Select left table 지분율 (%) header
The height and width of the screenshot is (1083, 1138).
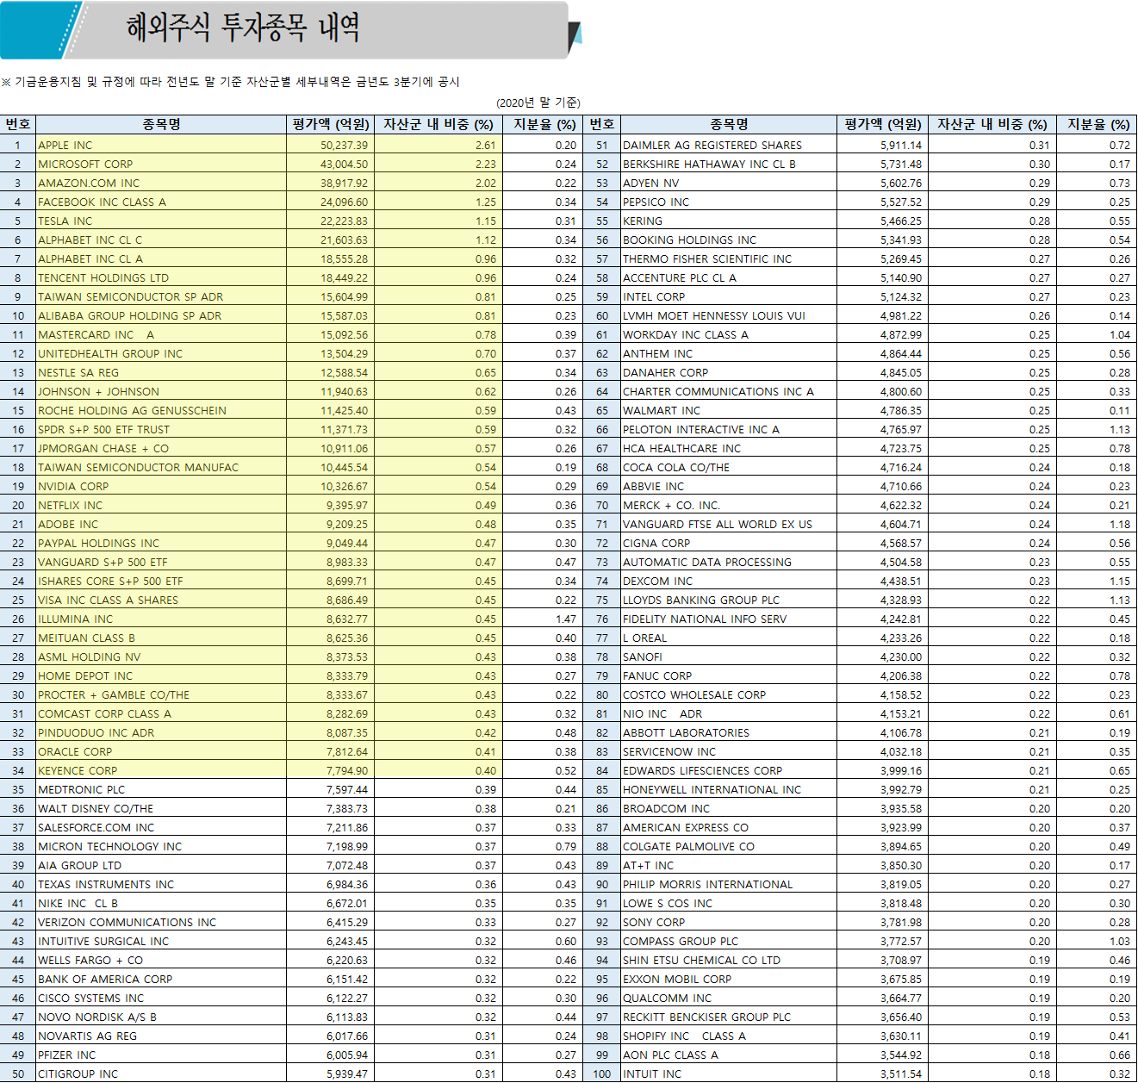coord(543,124)
